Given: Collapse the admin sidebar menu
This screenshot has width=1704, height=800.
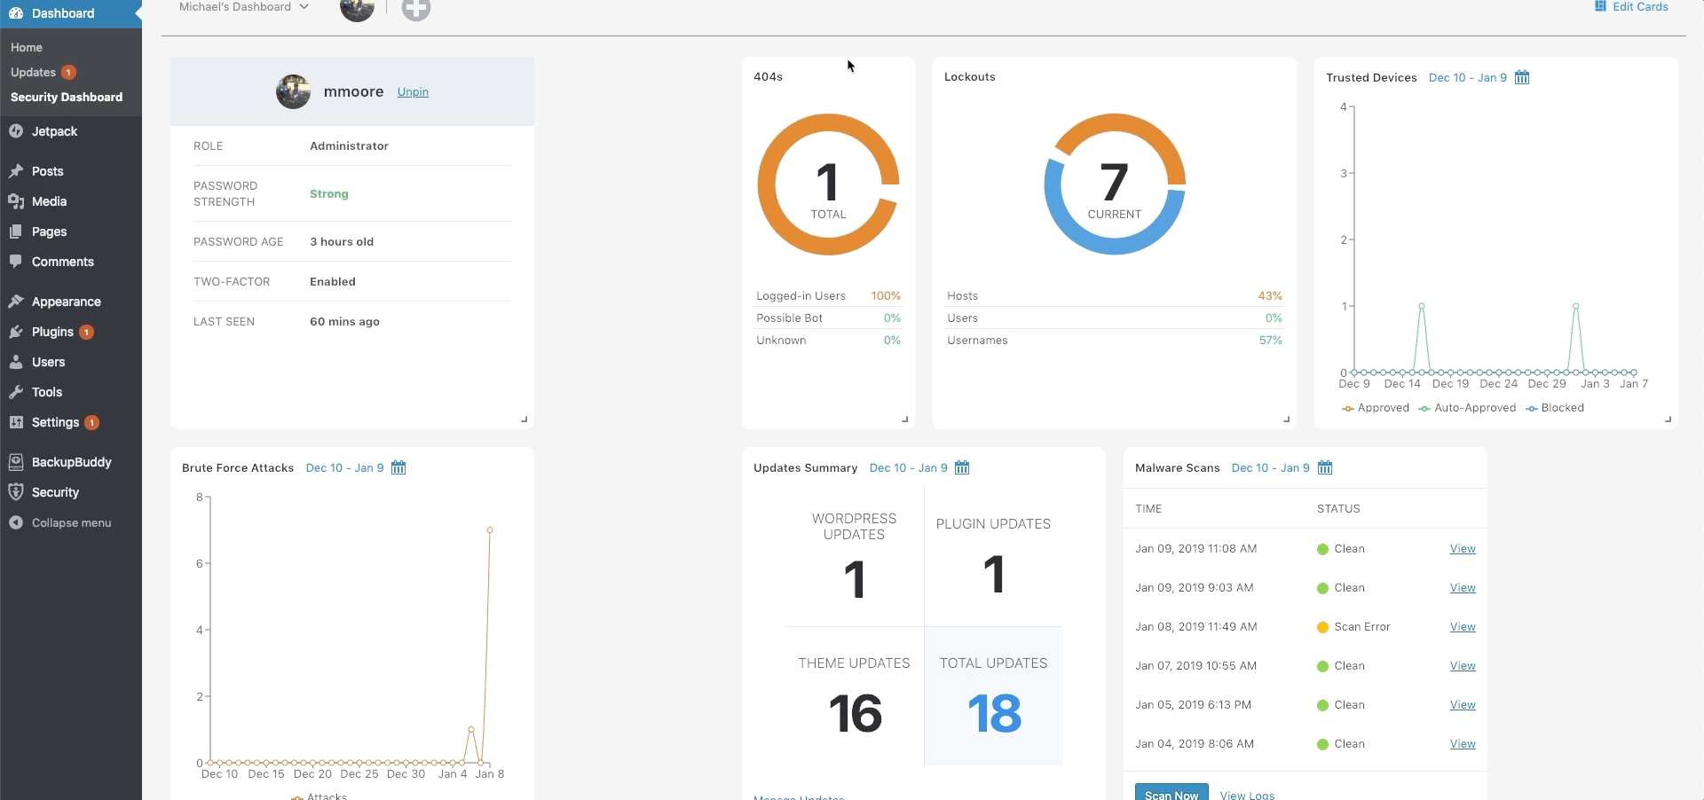Looking at the screenshot, I should (x=71, y=523).
